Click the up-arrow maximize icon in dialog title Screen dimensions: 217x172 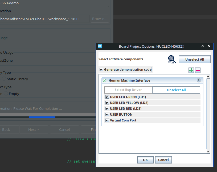tap(203, 46)
